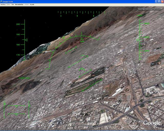Click the airspeed pointer triangle on speed scale
The image size is (164, 131).
click(x=26, y=40)
